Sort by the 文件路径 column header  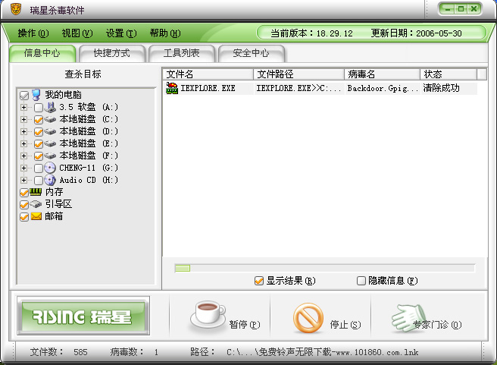(299, 74)
